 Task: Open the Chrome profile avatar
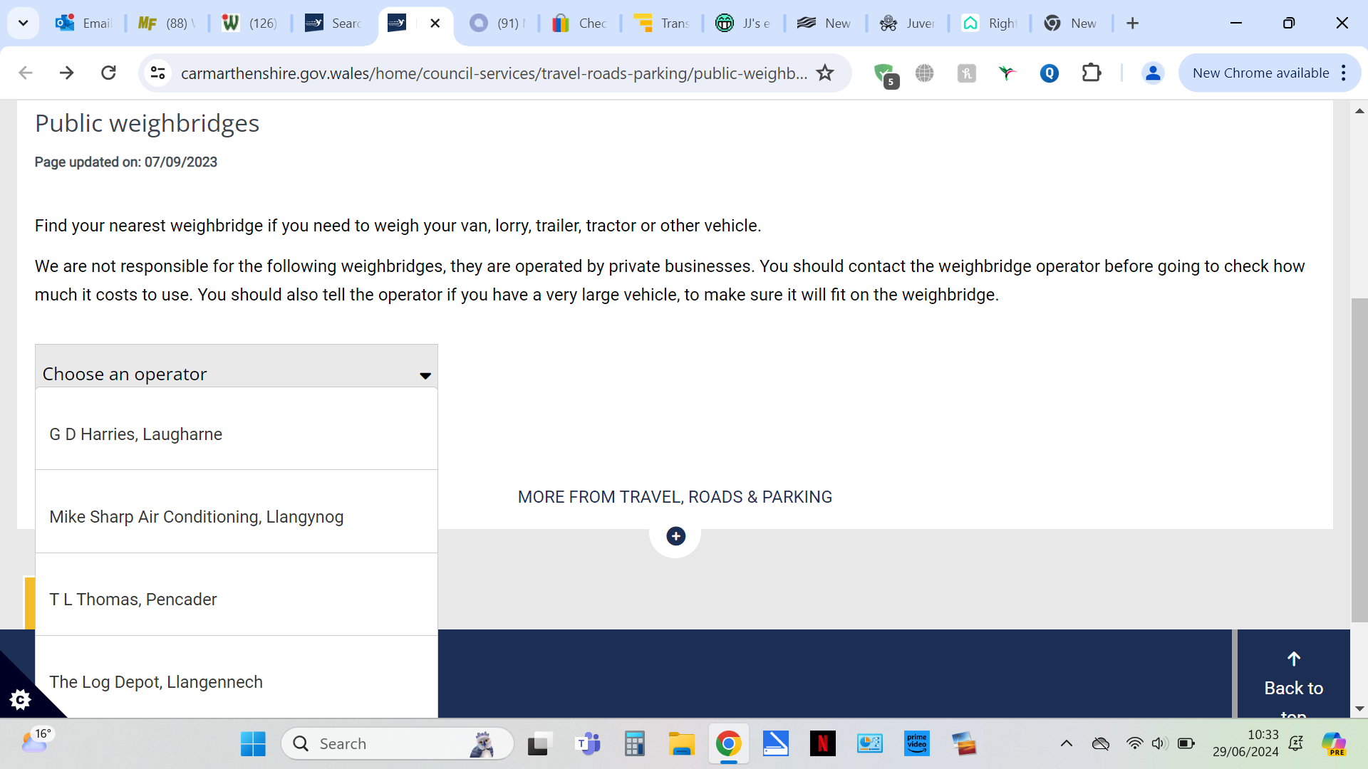coord(1152,73)
